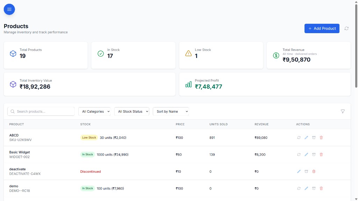Archive the demo product
Screen dimensions: 358x201
pos(314,188)
